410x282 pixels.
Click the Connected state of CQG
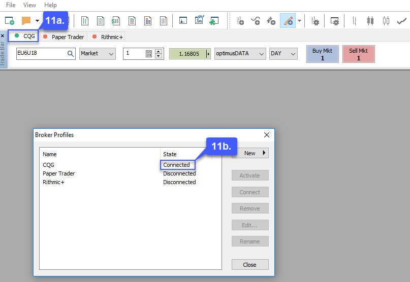coord(176,165)
